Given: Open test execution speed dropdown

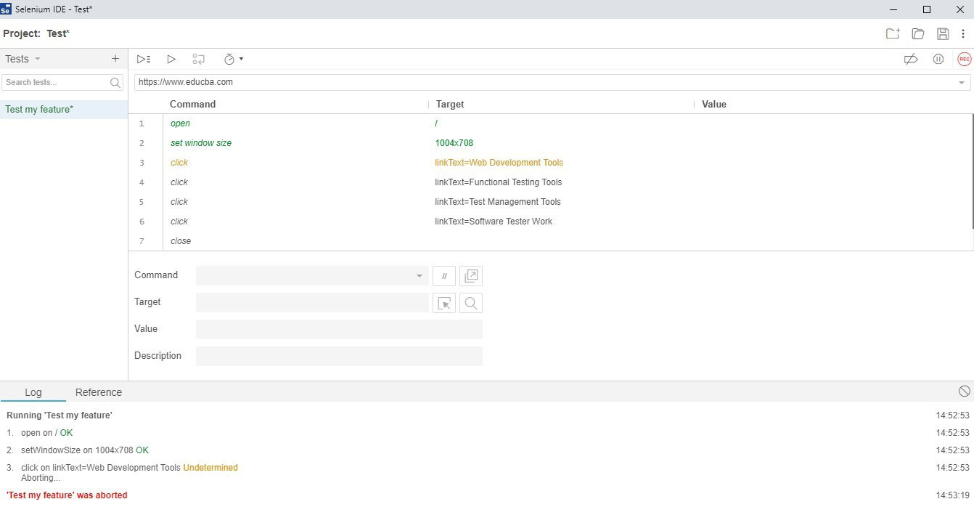Looking at the screenshot, I should tap(233, 59).
